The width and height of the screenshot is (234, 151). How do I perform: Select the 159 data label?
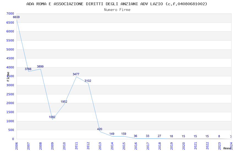[x=124, y=134]
